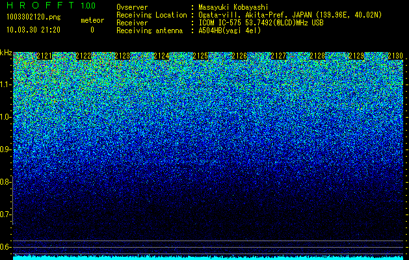The width and height of the screenshot is (409, 260).
Task: Click the Ovserver field label
Action: [x=132, y=7]
